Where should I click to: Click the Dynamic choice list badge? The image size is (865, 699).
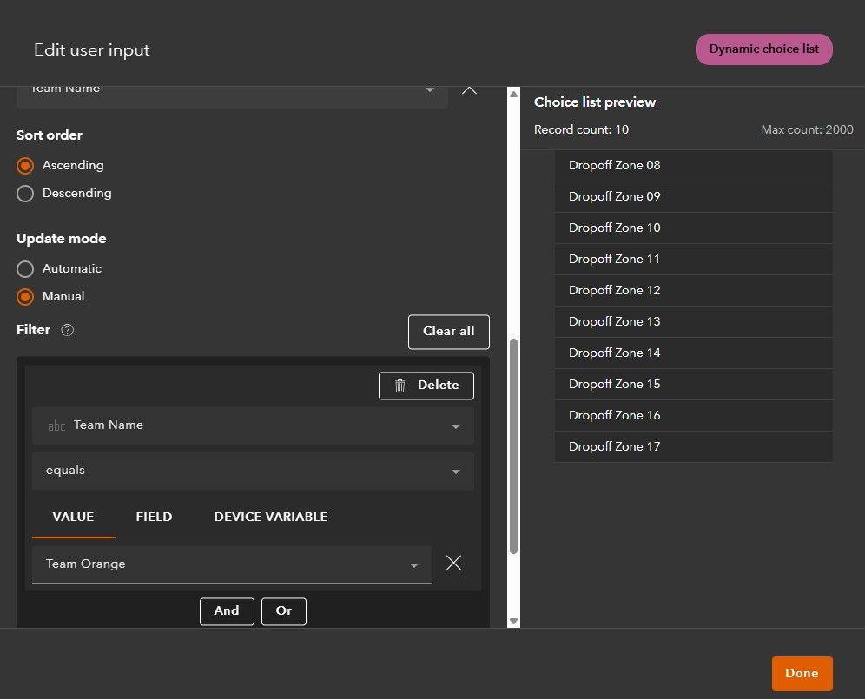[x=764, y=49]
